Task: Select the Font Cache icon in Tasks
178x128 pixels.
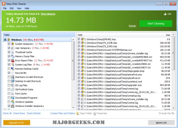Action: point(13,93)
